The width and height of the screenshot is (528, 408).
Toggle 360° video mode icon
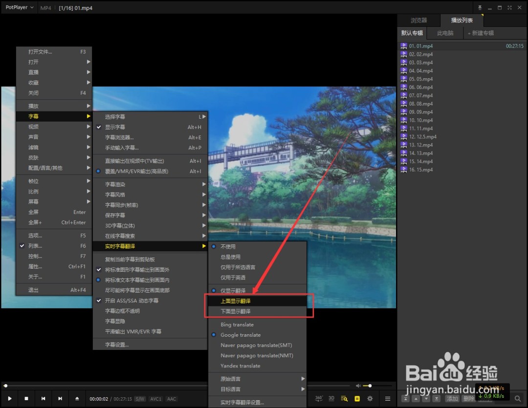[319, 399]
